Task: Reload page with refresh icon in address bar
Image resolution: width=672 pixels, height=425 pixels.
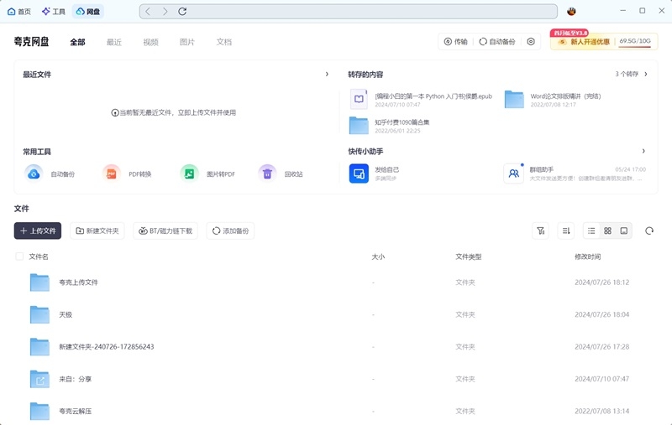Action: pyautogui.click(x=182, y=12)
